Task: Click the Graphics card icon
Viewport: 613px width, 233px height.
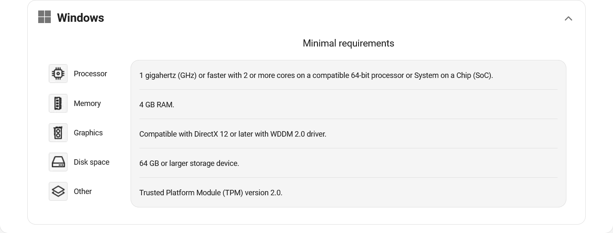Action: point(58,133)
